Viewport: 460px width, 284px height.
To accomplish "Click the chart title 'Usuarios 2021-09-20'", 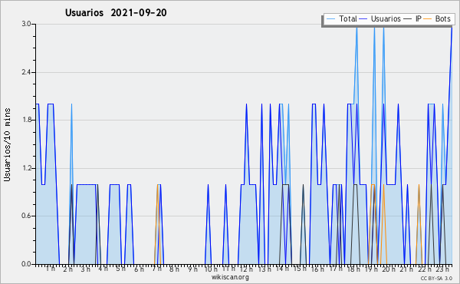I will [x=116, y=13].
